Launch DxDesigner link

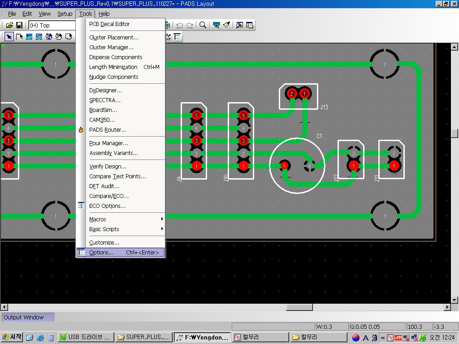pyautogui.click(x=121, y=90)
